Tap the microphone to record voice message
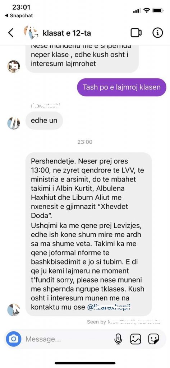 pos(118,339)
